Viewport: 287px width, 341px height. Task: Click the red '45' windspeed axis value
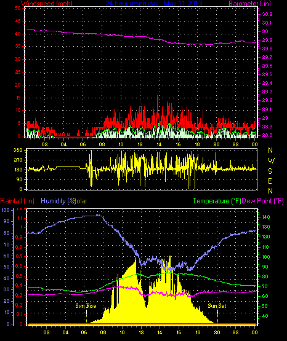[18, 21]
